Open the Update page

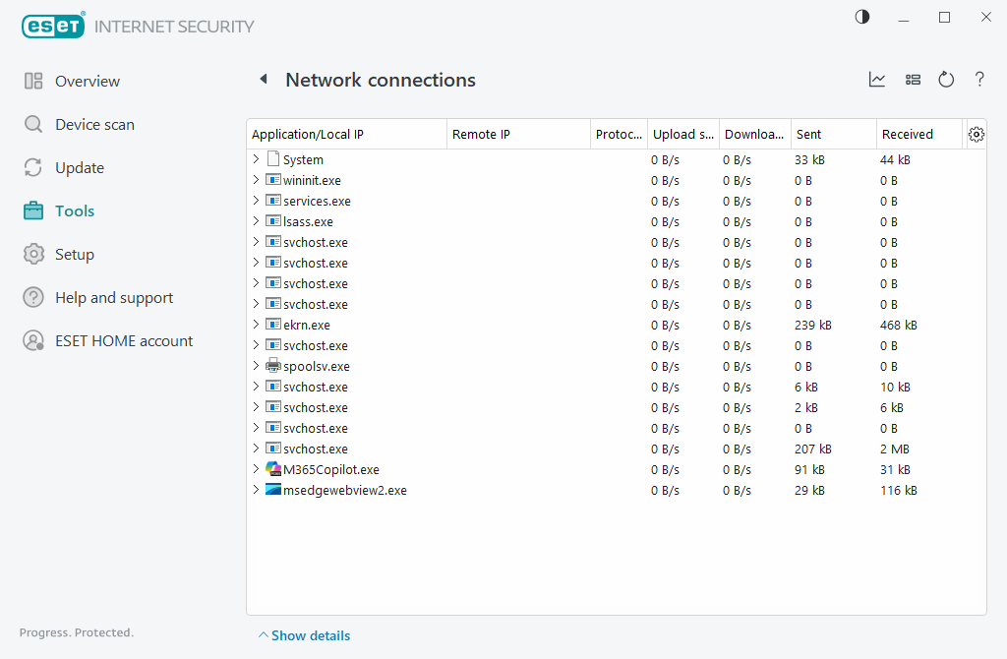[x=80, y=167]
